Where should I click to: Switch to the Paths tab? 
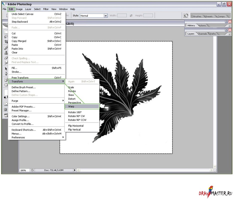pyautogui.click(x=213, y=34)
